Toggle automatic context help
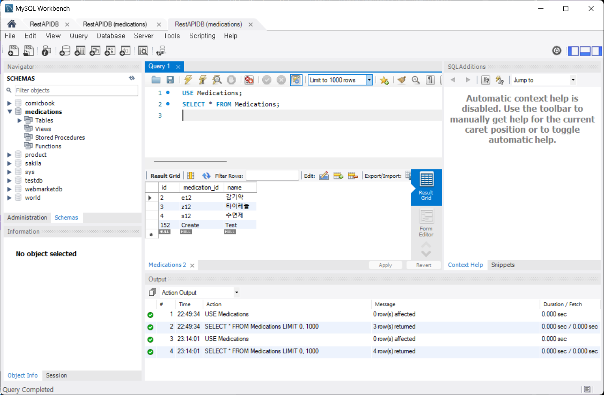 [500, 80]
